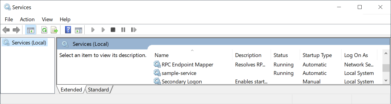The height and width of the screenshot is (104, 391).
Task: Click the Restart Service icon
Action: pos(133,30)
